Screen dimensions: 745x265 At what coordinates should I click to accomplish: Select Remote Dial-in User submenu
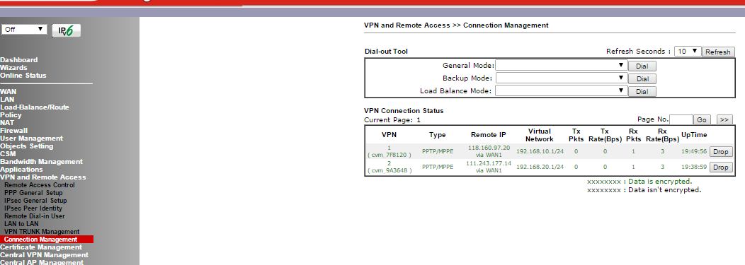click(35, 216)
